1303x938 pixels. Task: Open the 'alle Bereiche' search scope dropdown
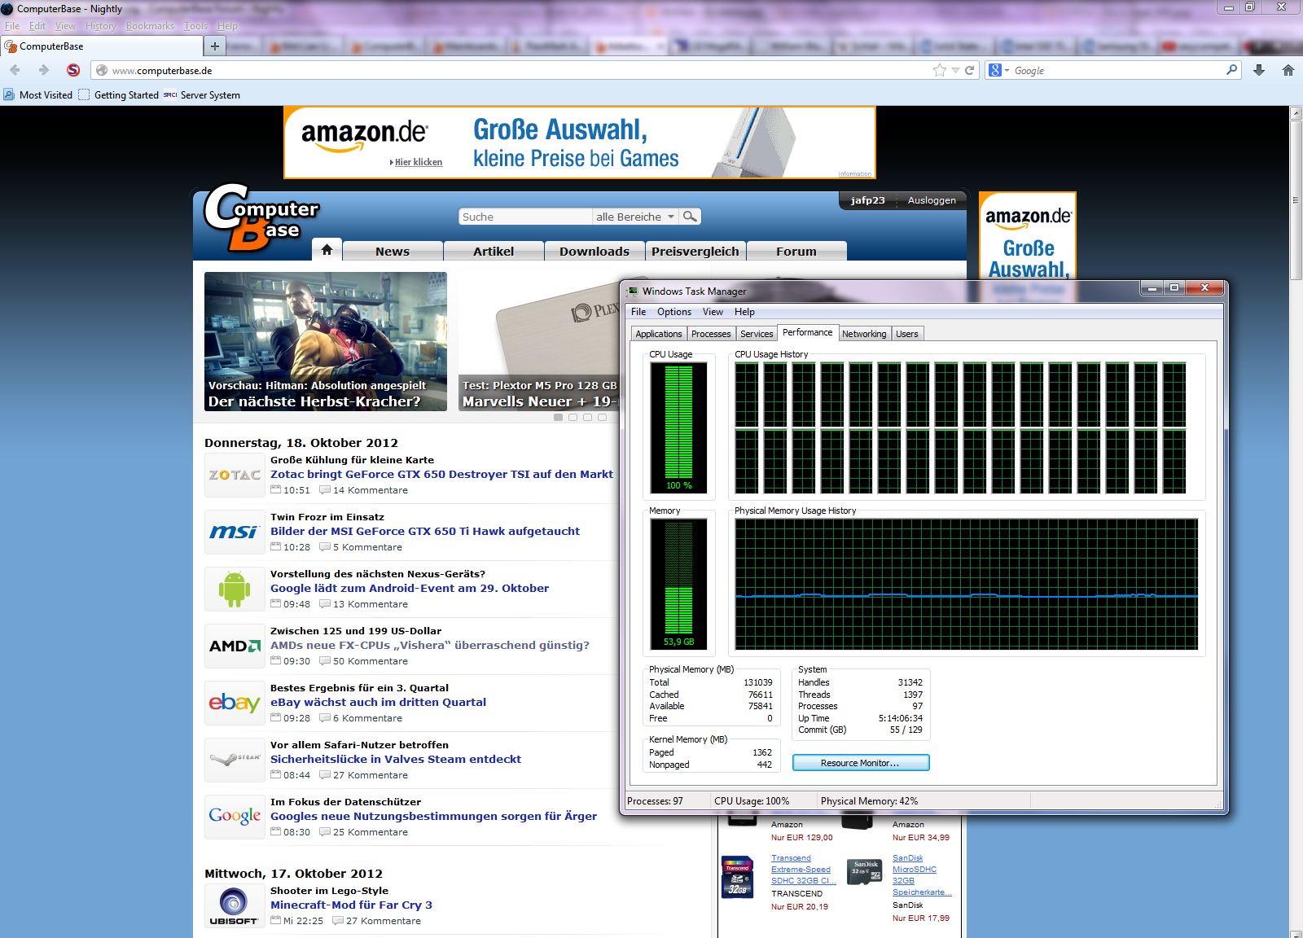[635, 217]
